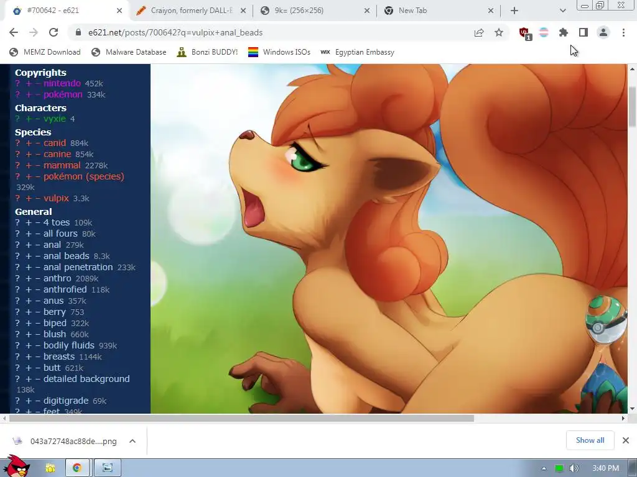The width and height of the screenshot is (637, 477).
Task: Click the Chrome taskbar icon
Action: coord(77,468)
